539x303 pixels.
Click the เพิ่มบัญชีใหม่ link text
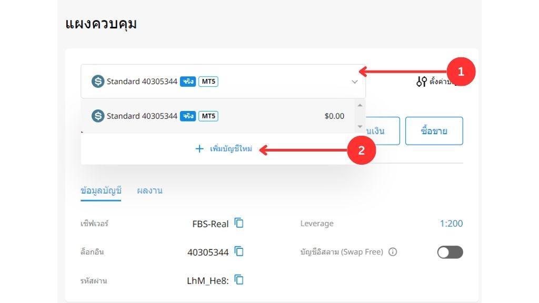pyautogui.click(x=230, y=149)
